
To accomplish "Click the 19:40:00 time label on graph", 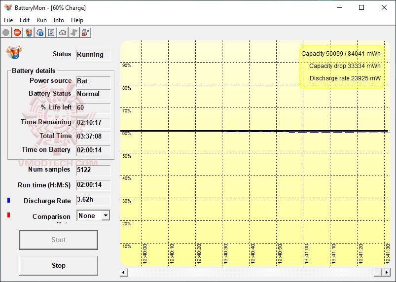I will point(144,254).
